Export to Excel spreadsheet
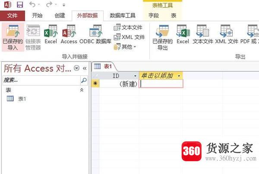The image size is (259, 174). point(183,34)
